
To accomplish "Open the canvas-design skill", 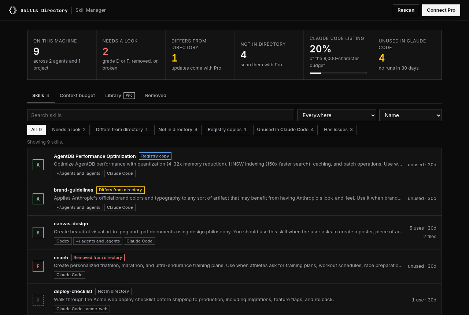I will (x=234, y=233).
